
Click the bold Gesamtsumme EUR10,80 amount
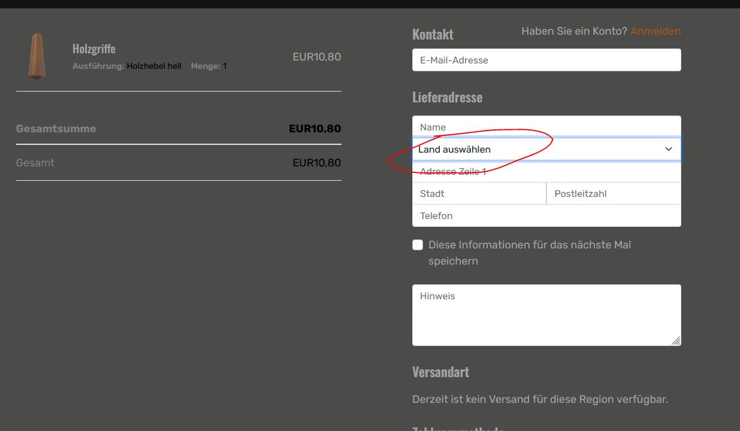tap(315, 129)
